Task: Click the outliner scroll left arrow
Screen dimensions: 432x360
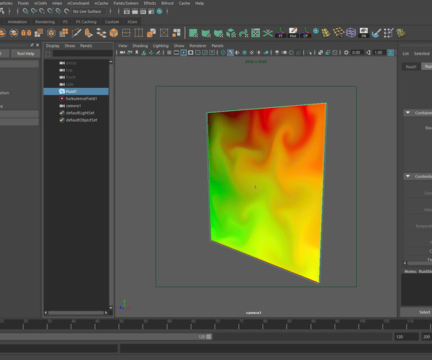Action: (x=46, y=312)
